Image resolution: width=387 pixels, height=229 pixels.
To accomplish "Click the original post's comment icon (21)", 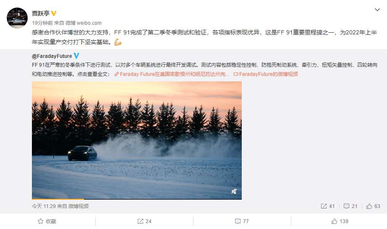I will pyautogui.click(x=350, y=206).
